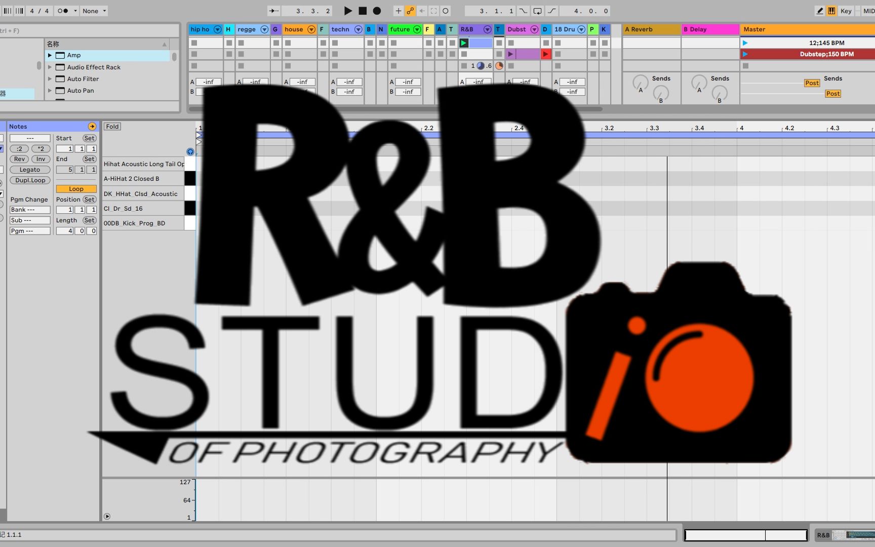Click the blue knob in R&B track
This screenshot has height=547, width=875.
481,66
